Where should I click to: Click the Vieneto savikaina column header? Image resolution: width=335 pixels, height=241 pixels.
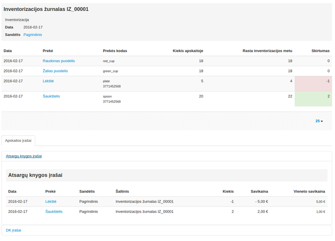(309, 191)
